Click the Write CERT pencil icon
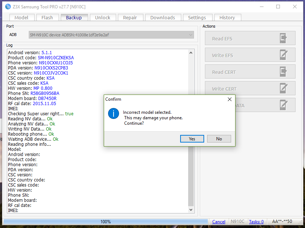Image resolution: width=305 pixels, height=228 pixels. click(284, 88)
